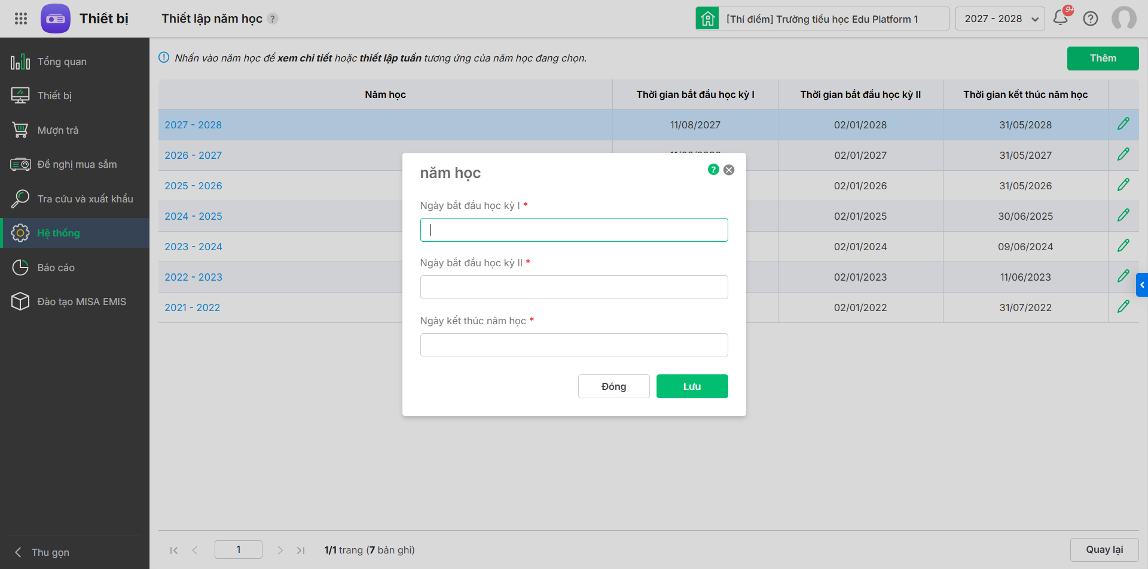Open the 2023 - 2024 year link

(x=193, y=247)
